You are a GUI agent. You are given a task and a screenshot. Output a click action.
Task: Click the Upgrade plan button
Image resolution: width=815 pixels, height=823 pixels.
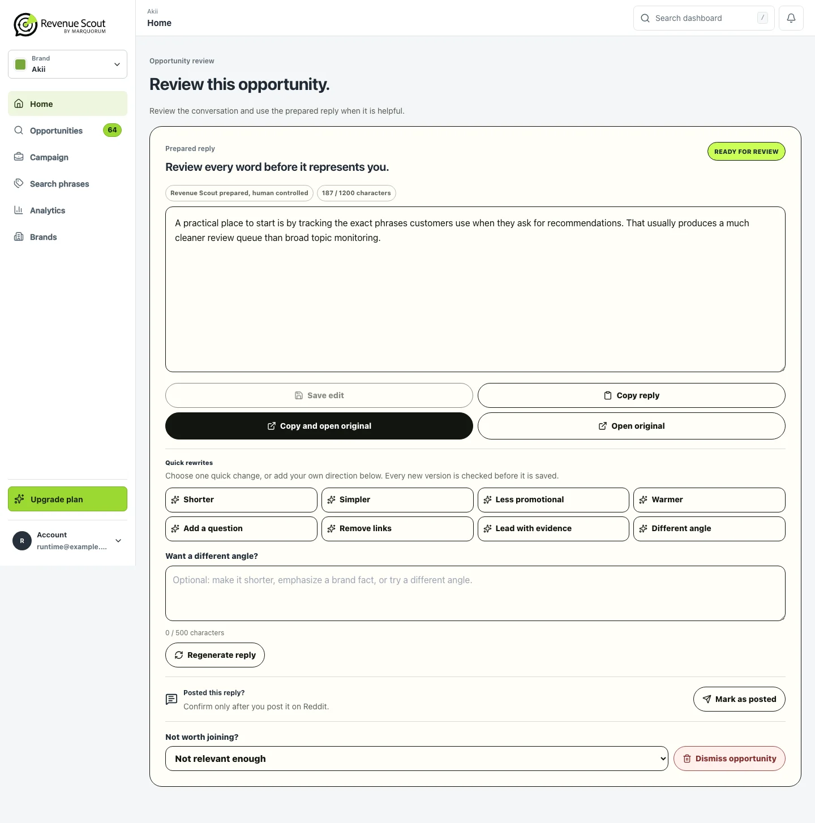tap(67, 499)
